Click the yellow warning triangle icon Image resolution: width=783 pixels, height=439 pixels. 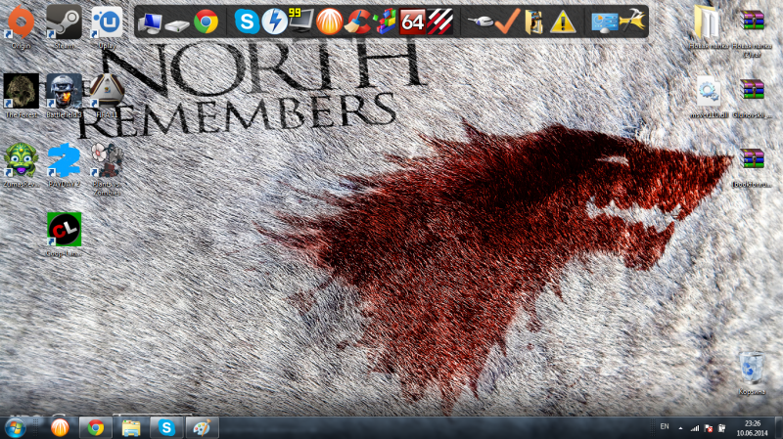pyautogui.click(x=563, y=22)
